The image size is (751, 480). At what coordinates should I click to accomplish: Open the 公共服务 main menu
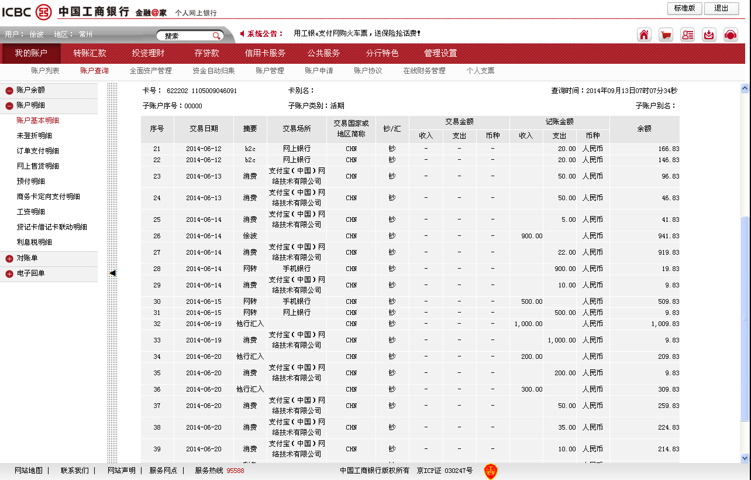click(324, 53)
